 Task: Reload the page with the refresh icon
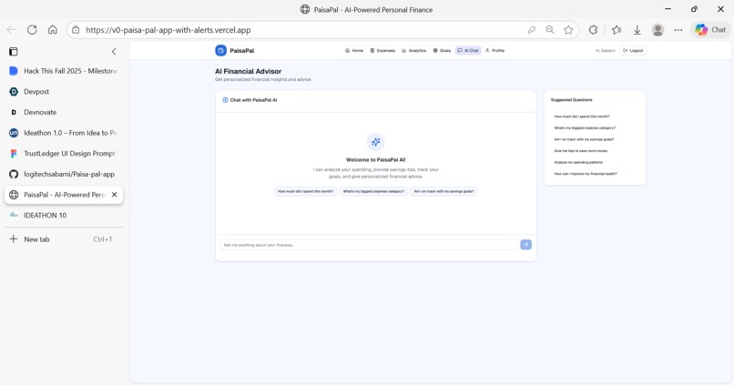click(x=32, y=30)
